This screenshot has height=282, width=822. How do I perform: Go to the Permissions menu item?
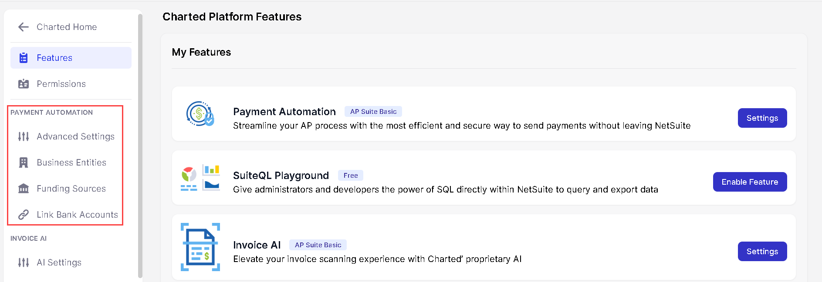coord(61,84)
